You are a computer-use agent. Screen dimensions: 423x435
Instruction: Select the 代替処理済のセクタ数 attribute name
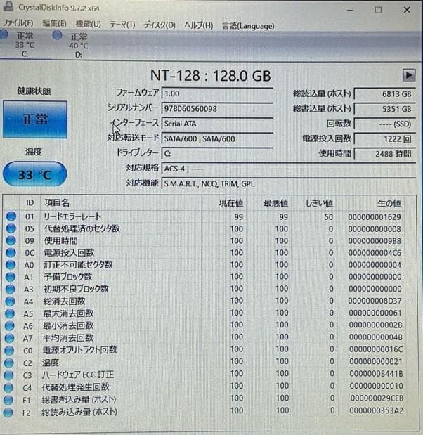(82, 228)
